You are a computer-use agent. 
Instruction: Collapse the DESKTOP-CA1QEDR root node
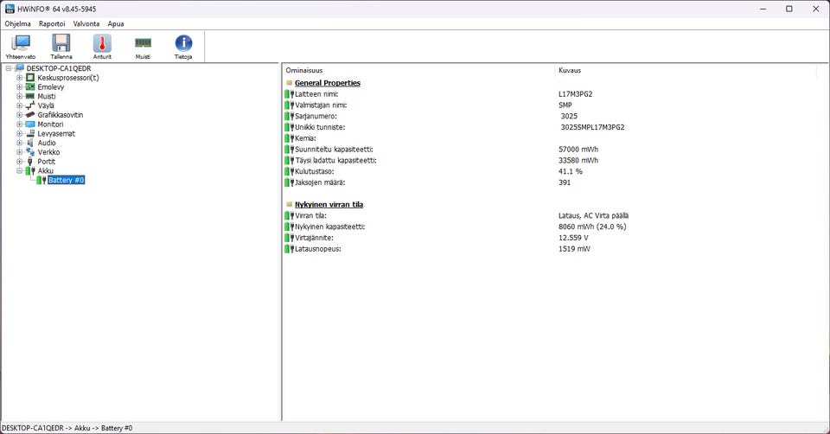pos(9,68)
